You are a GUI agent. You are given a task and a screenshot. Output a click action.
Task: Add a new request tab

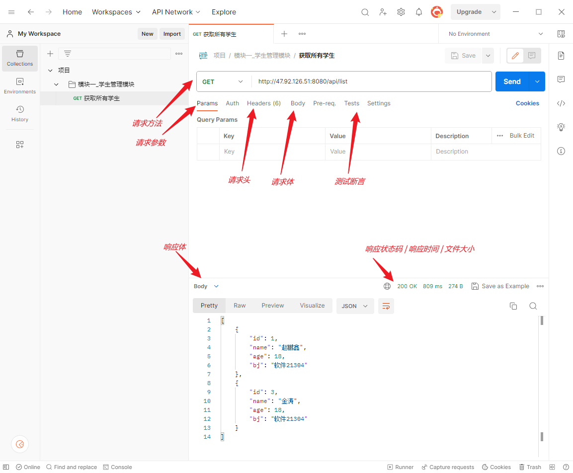click(x=284, y=34)
